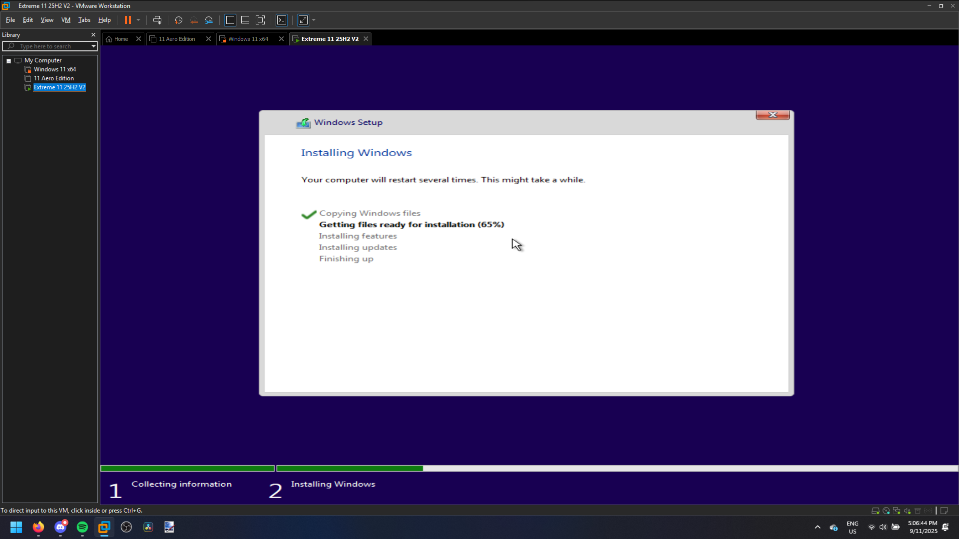This screenshot has height=539, width=959.
Task: Open the library search filter dropdown
Action: tap(93, 46)
